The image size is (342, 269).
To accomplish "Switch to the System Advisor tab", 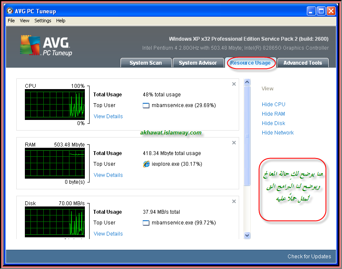I will (x=198, y=63).
